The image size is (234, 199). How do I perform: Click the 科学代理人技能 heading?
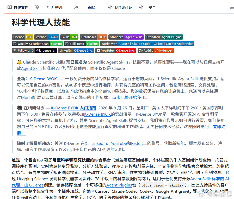(41, 22)
